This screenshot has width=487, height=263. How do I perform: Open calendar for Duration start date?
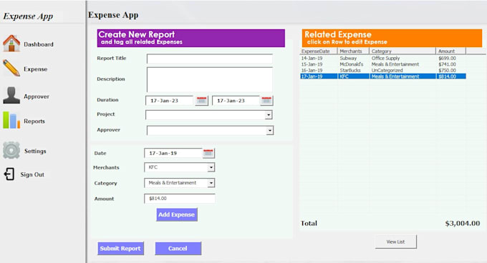click(x=201, y=100)
